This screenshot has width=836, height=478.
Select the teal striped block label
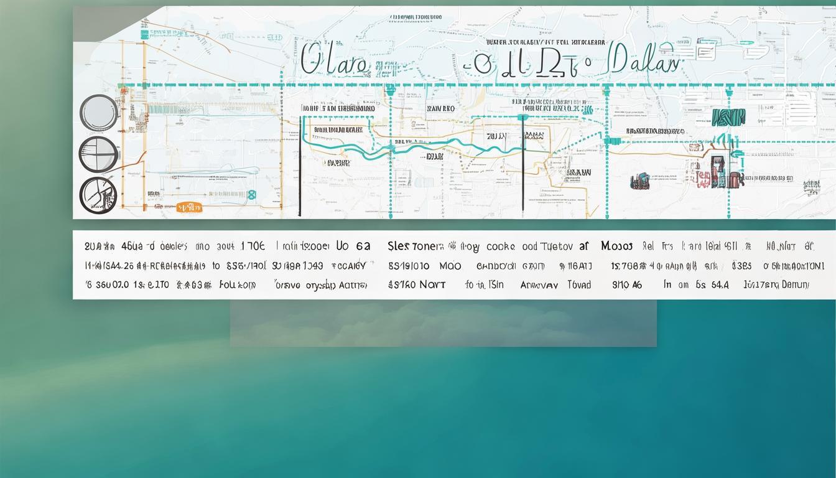click(x=728, y=117)
